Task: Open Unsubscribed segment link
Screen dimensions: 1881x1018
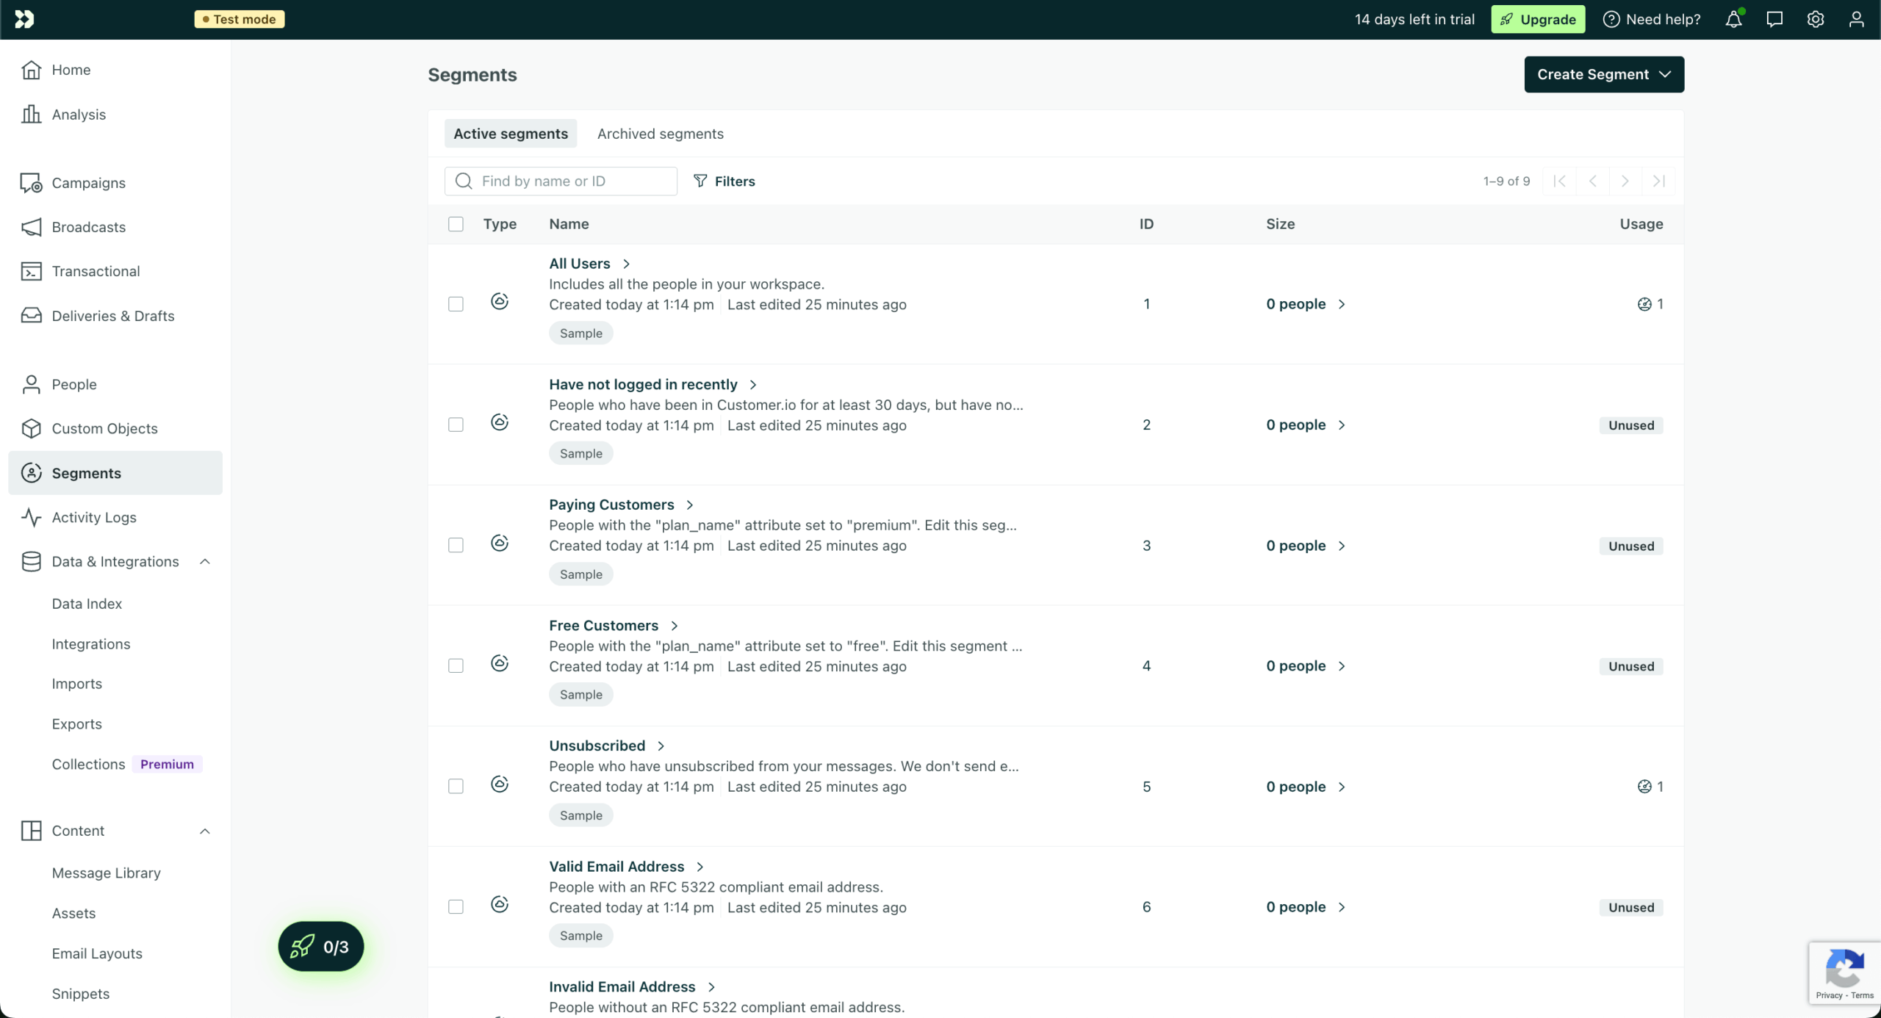Action: coord(607,746)
